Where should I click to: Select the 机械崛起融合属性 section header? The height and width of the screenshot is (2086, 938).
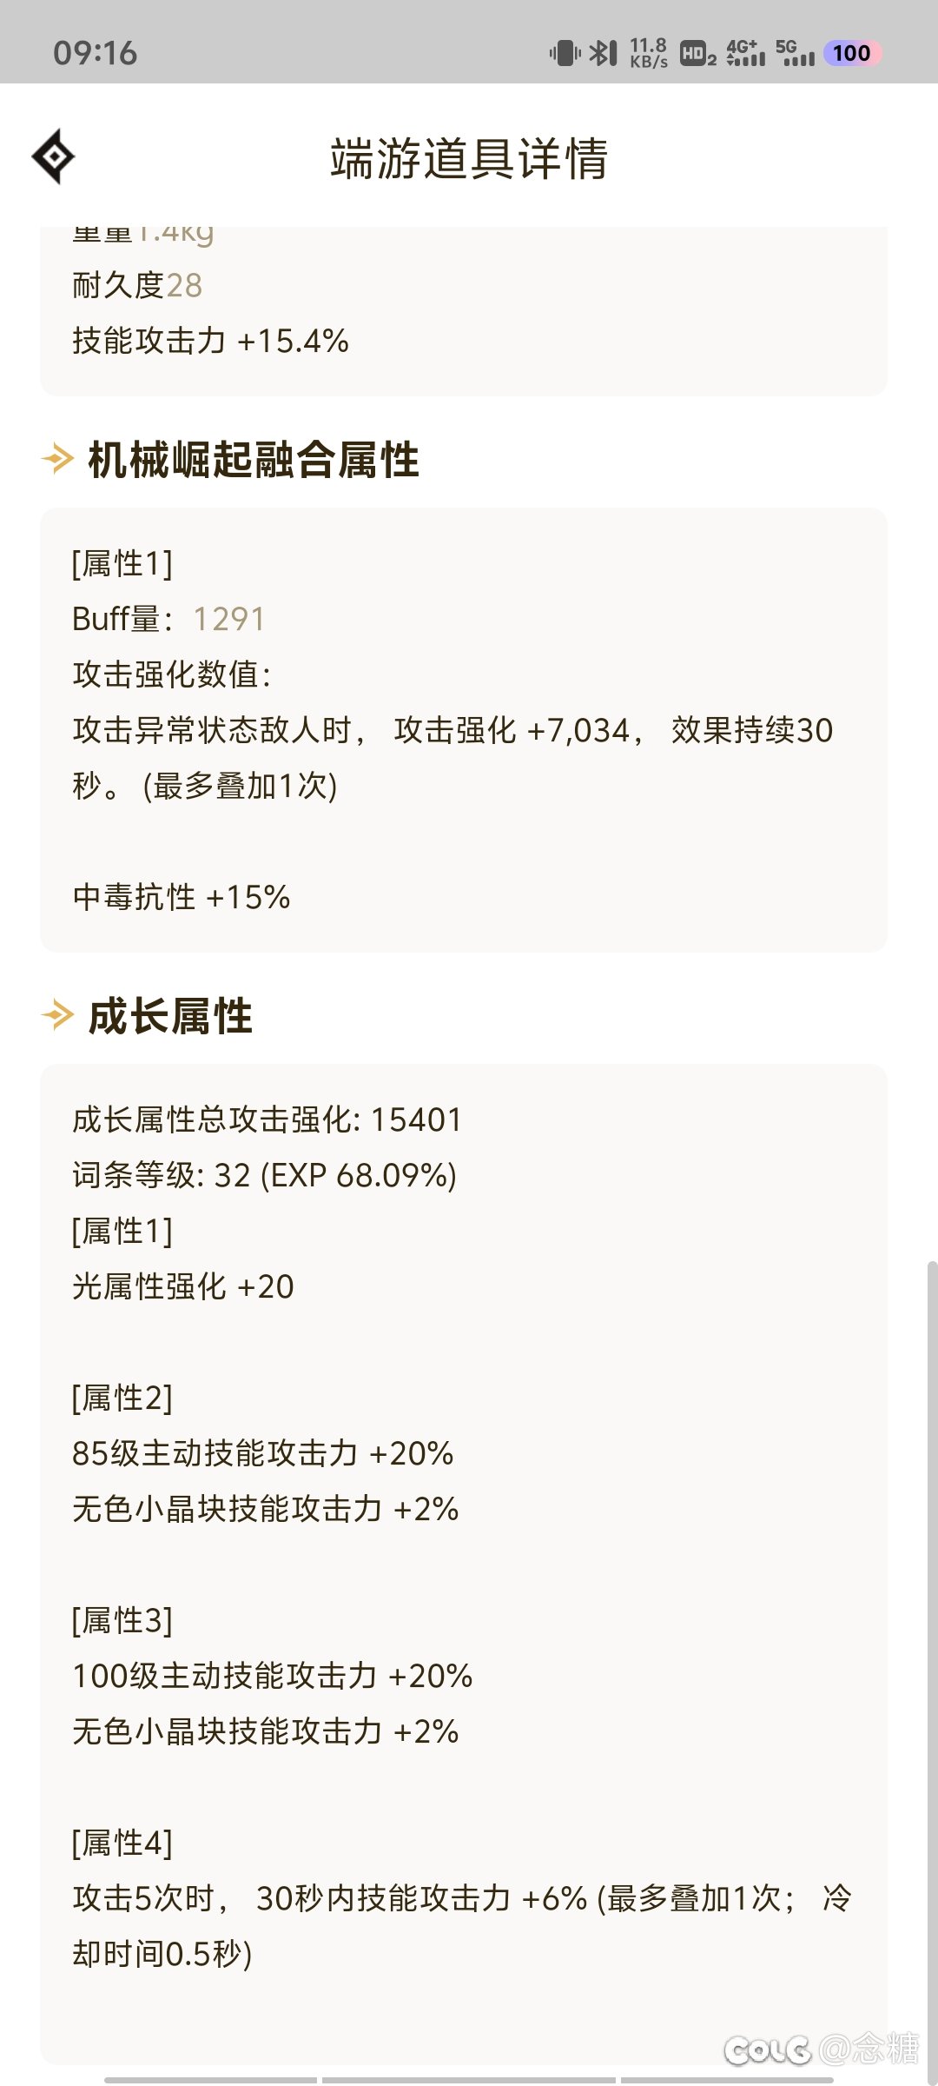254,460
